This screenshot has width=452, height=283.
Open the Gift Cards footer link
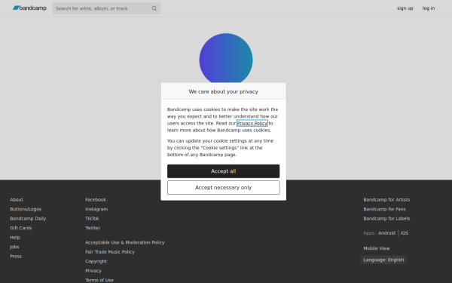click(x=21, y=228)
